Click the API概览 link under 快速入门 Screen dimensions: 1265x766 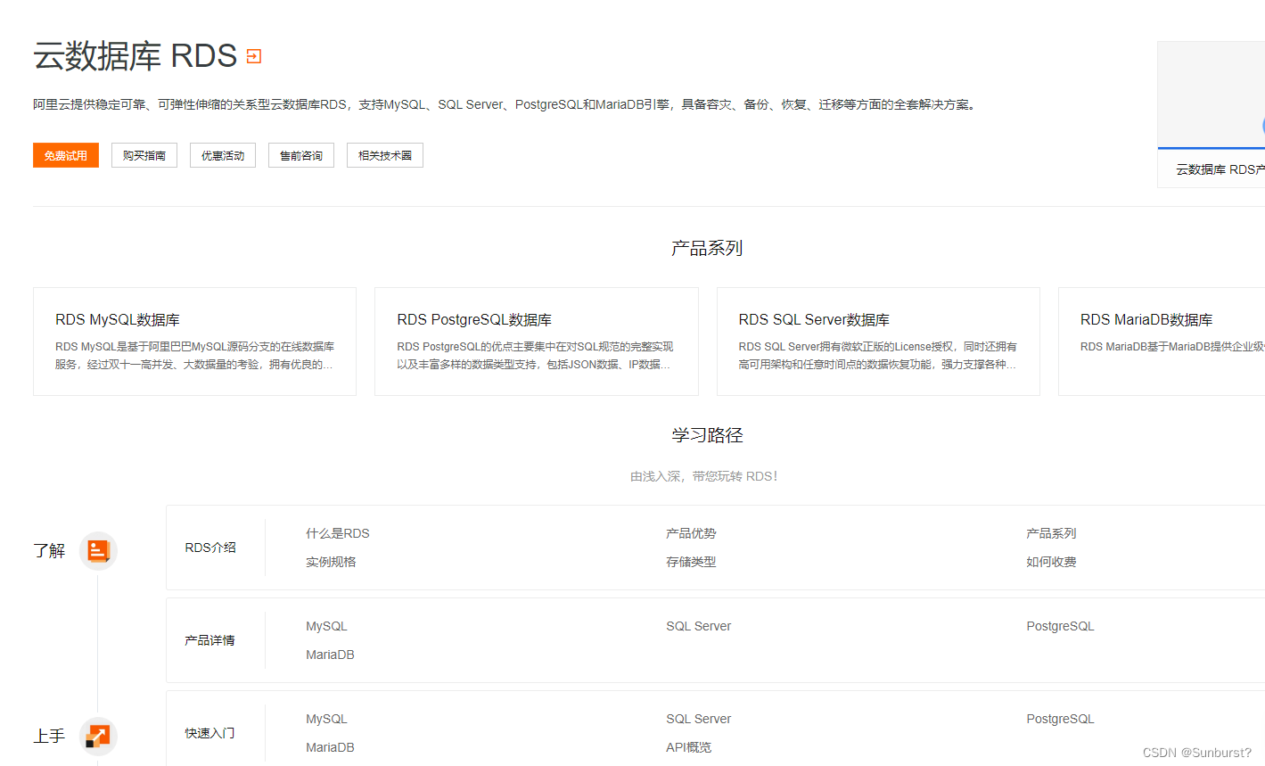pyautogui.click(x=687, y=746)
